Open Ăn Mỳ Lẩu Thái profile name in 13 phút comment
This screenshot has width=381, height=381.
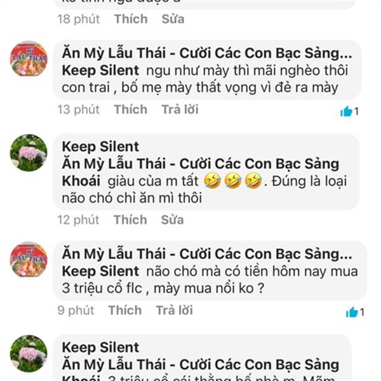(207, 53)
